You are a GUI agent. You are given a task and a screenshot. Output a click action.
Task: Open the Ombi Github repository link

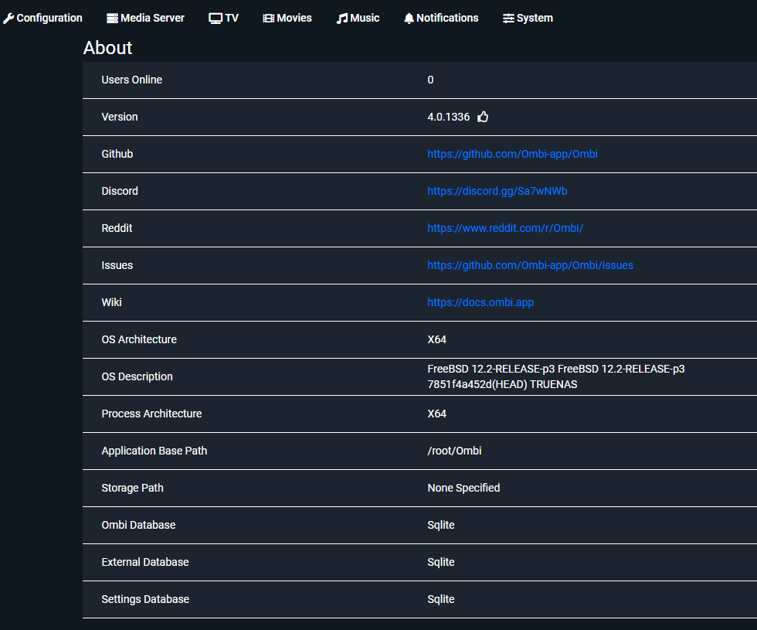tap(512, 154)
